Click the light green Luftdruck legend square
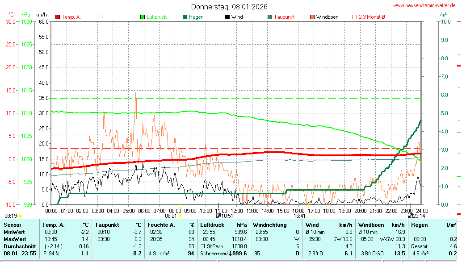Screen dimensions: 462x262 pos(143,17)
